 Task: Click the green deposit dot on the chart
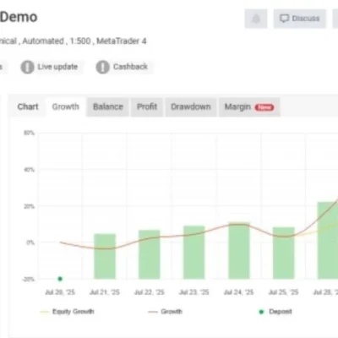(x=60, y=279)
